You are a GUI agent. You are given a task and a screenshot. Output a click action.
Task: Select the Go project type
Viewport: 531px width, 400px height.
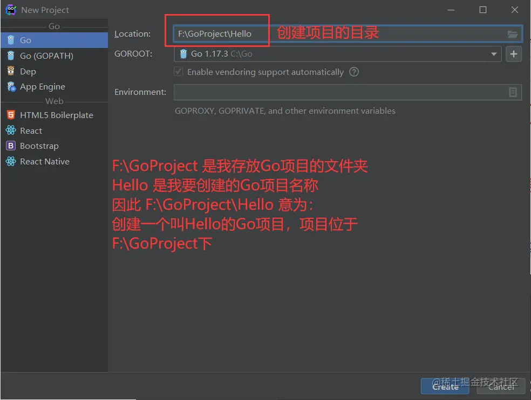54,40
